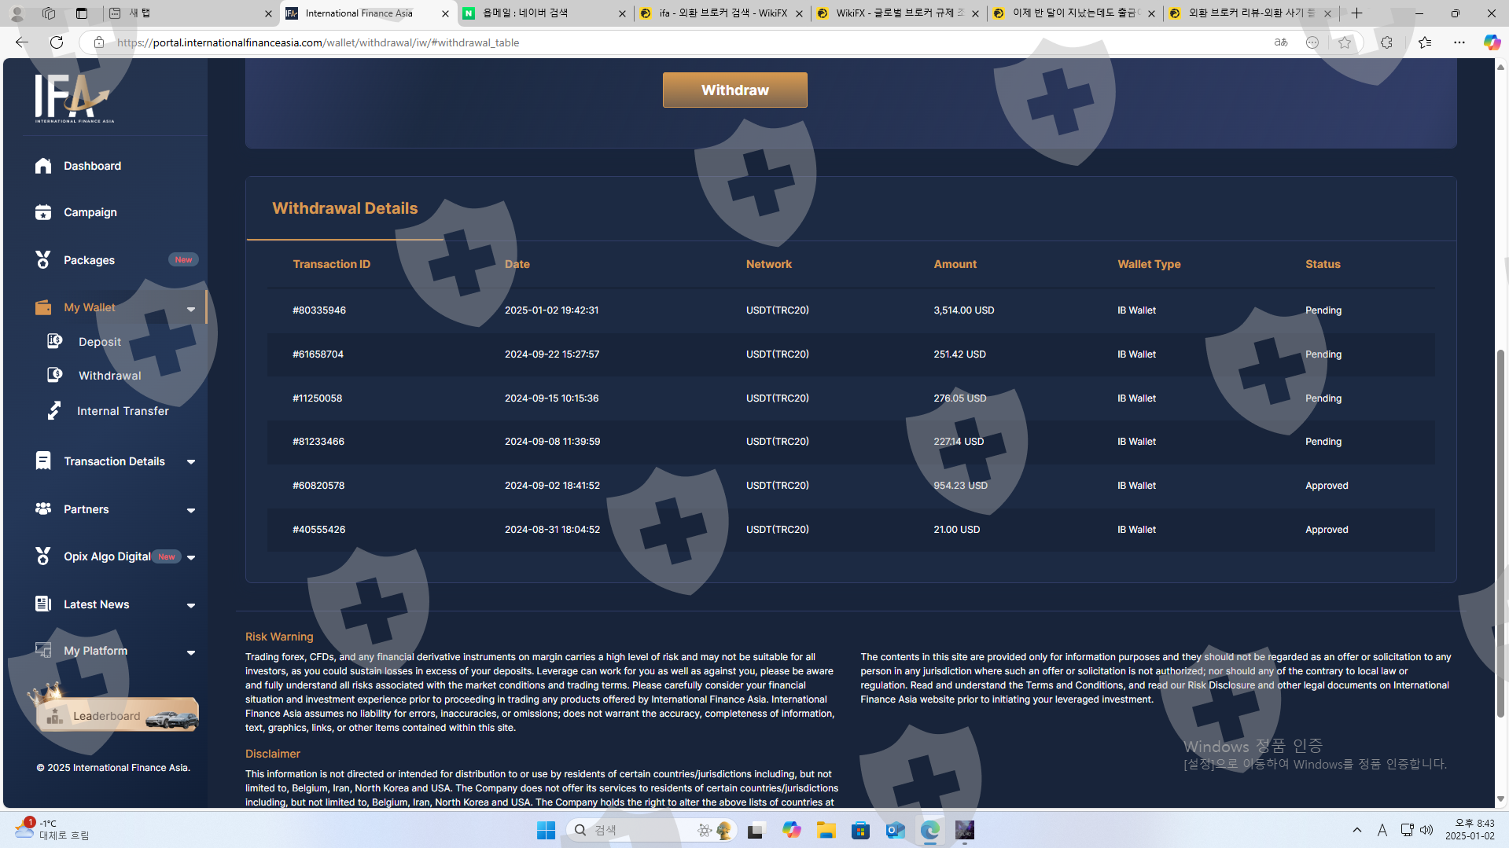Click the My Wallet icon
Screen dimensions: 1509x848
click(43, 307)
